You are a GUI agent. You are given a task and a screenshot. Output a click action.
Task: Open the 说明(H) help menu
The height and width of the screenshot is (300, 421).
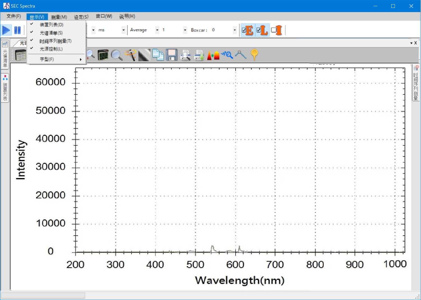point(127,16)
